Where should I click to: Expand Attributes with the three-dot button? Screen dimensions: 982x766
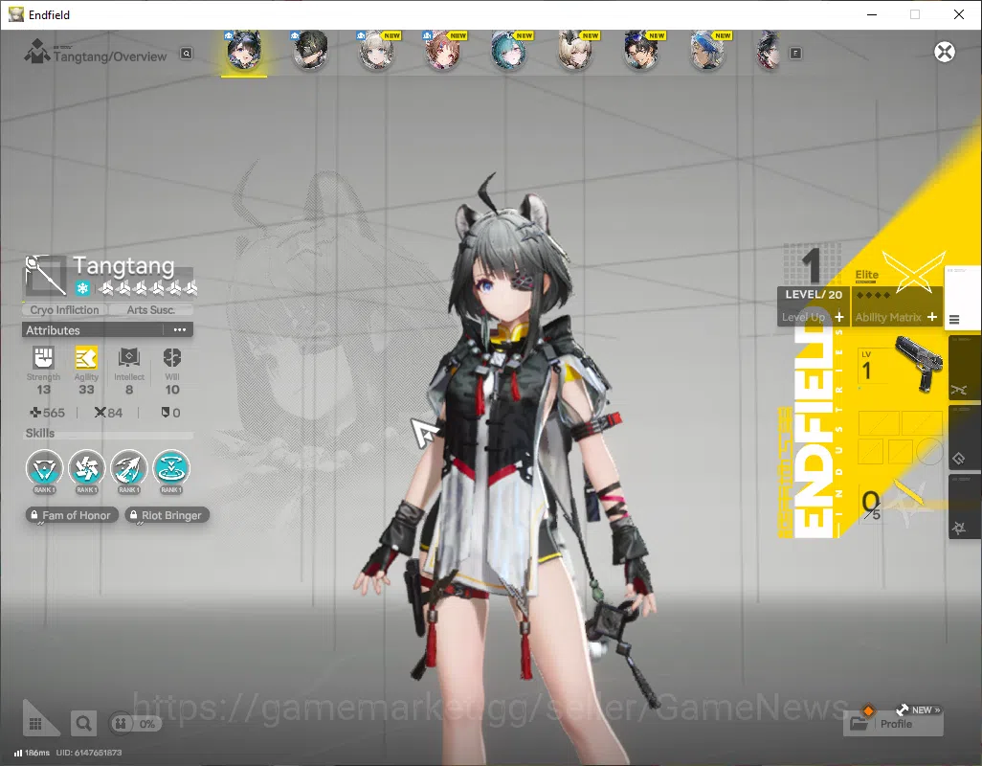[x=180, y=330]
